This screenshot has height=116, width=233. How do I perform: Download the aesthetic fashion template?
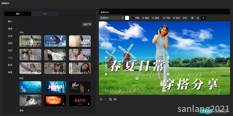click(89, 72)
